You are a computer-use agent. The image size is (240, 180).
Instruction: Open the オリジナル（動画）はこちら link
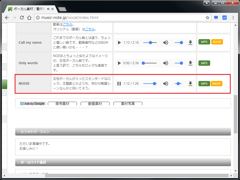(90, 29)
